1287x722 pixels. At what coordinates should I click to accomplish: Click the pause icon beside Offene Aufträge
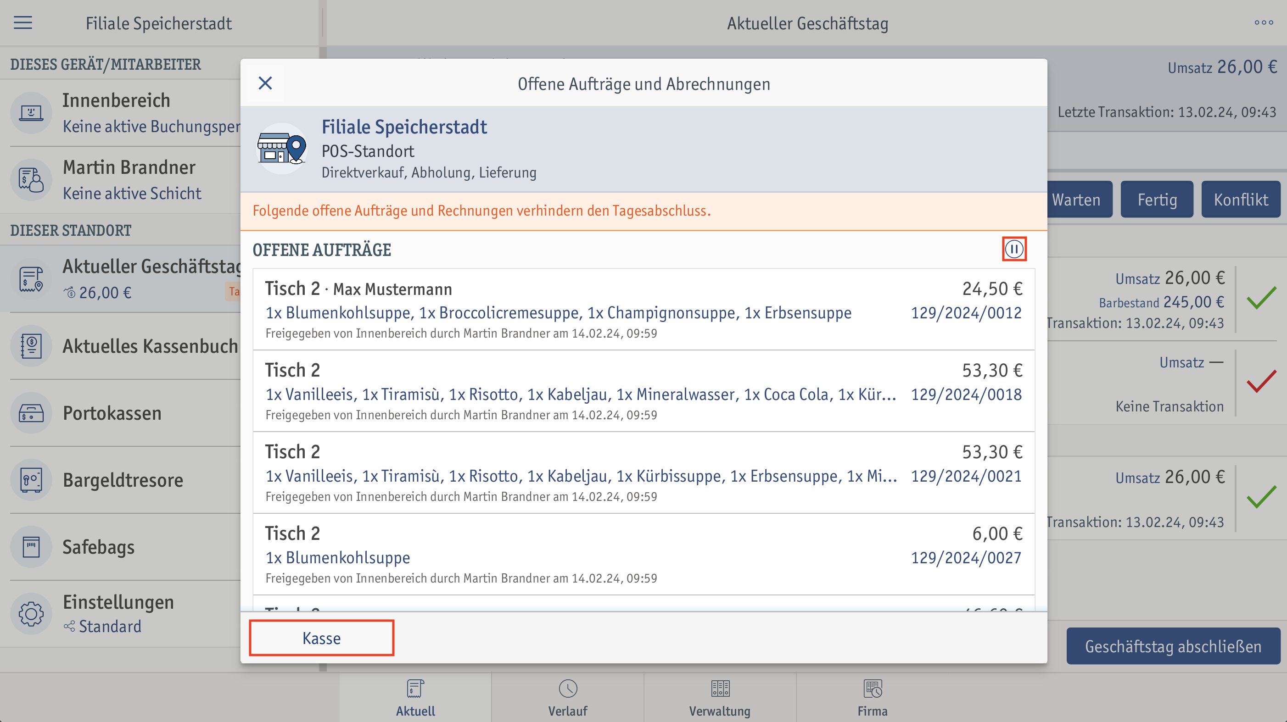(1014, 249)
